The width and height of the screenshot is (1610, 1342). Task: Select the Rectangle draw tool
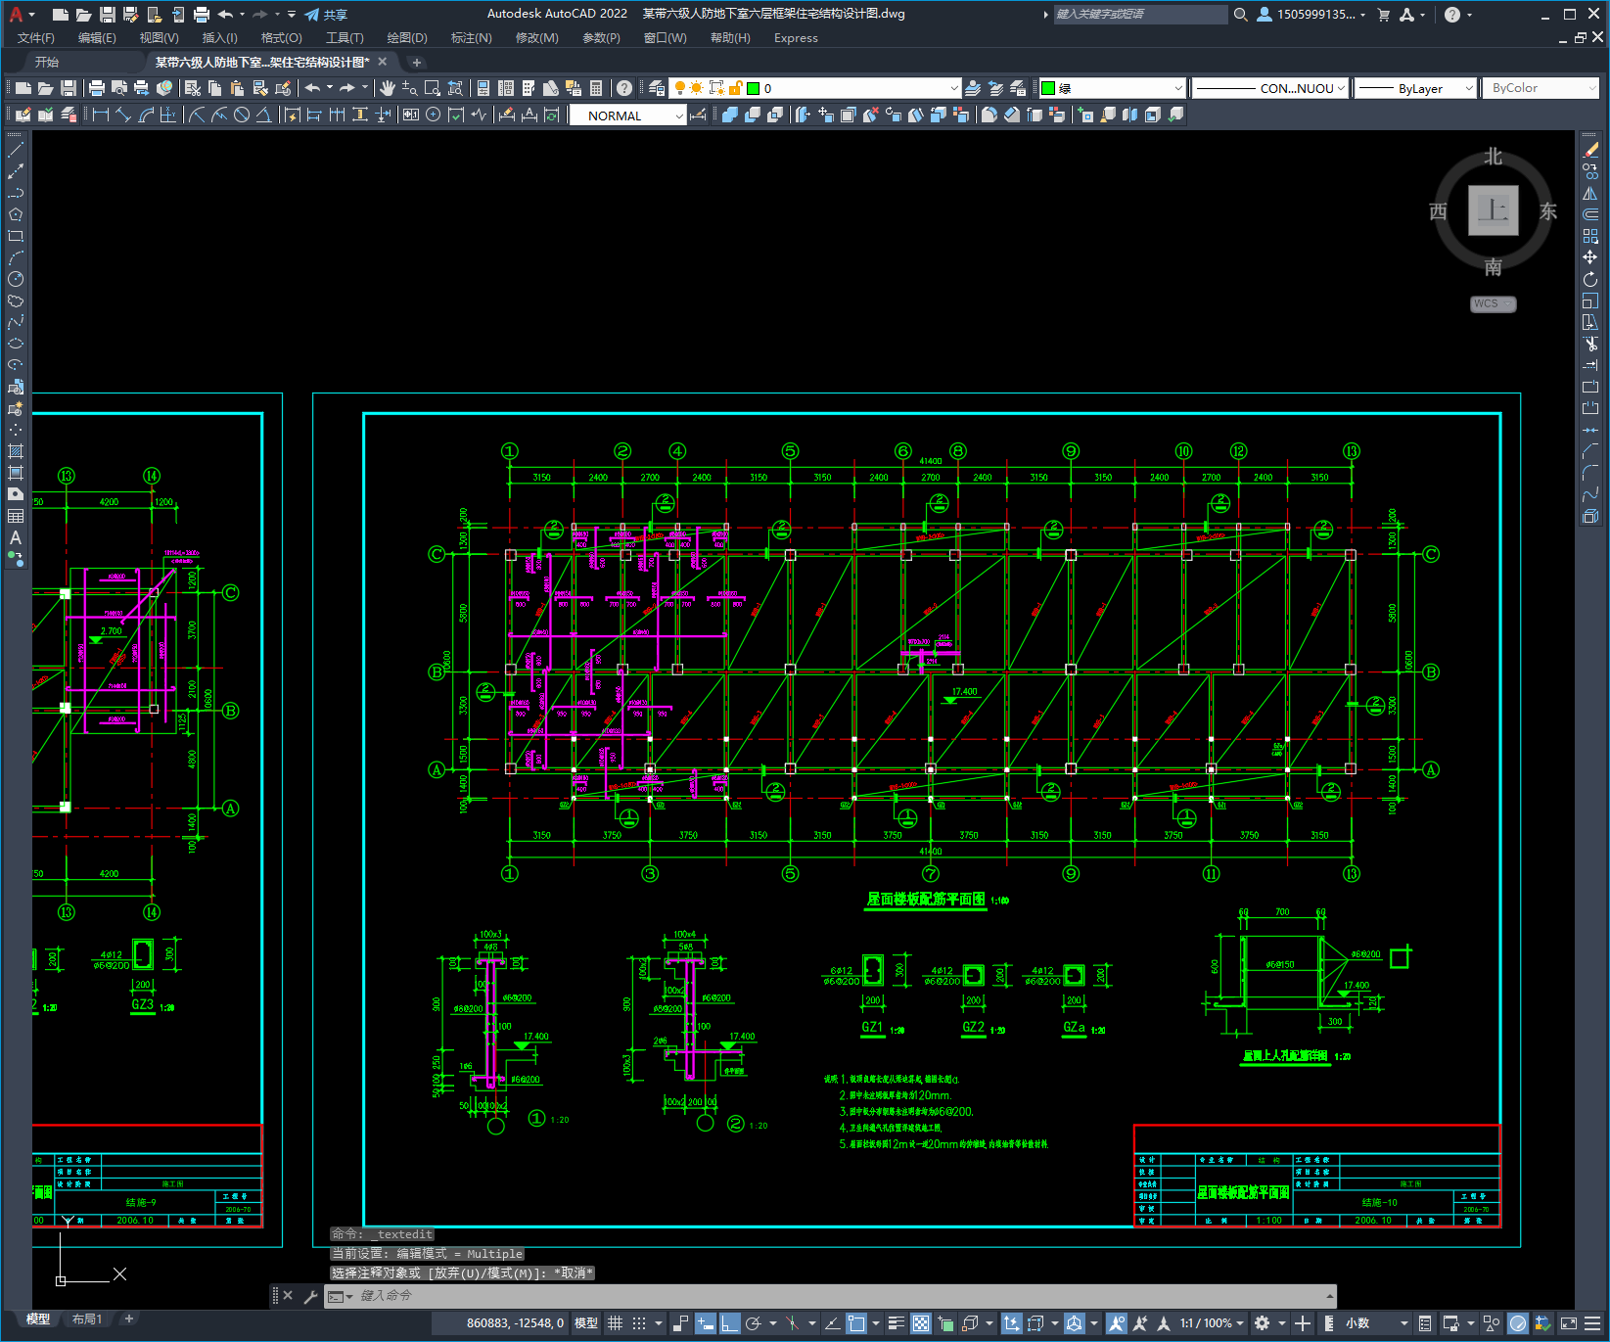pyautogui.click(x=16, y=236)
